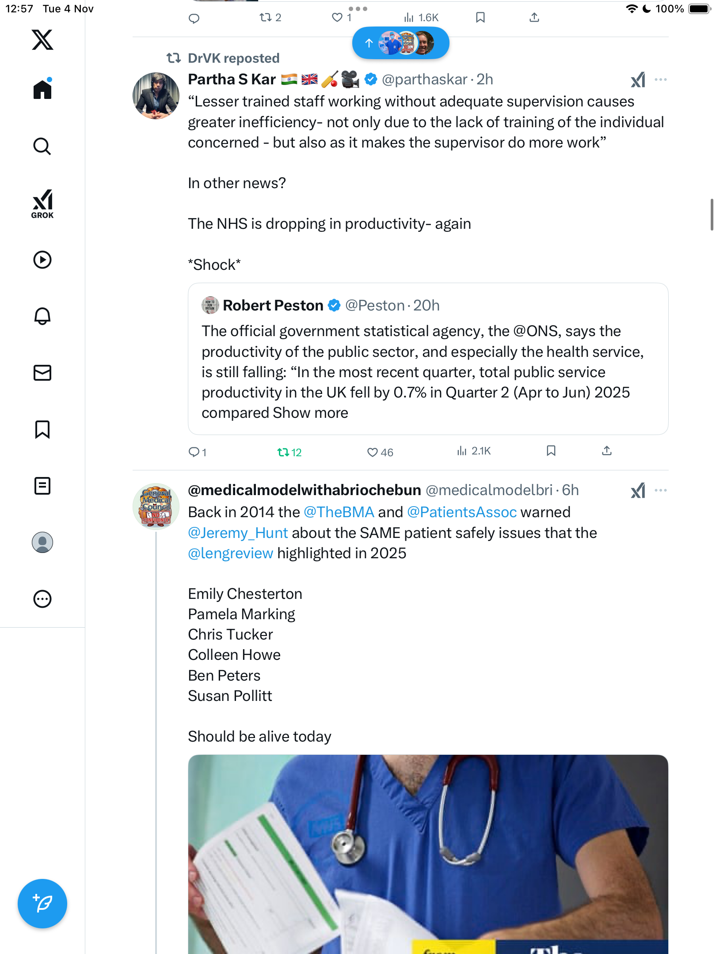The width and height of the screenshot is (716, 954).
Task: Open the doctor photo attachment
Action: (x=428, y=853)
